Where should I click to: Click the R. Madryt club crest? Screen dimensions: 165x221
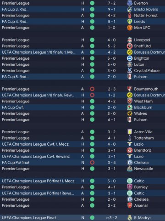tap(130, 218)
